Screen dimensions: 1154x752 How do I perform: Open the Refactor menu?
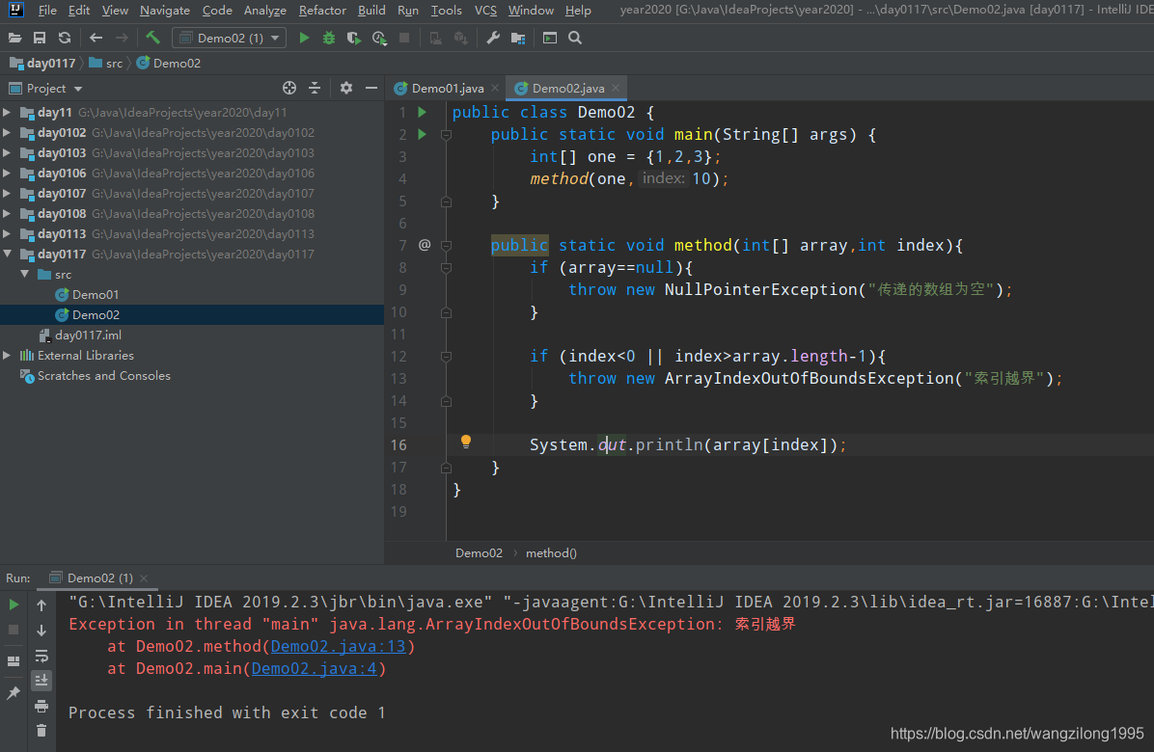pyautogui.click(x=322, y=11)
